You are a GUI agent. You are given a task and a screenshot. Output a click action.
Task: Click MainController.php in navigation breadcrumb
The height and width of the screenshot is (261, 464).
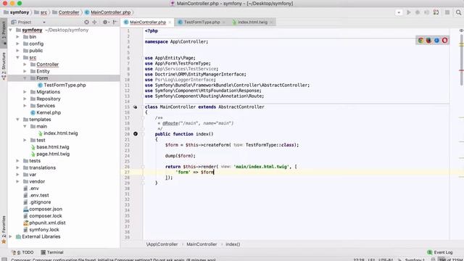(108, 12)
